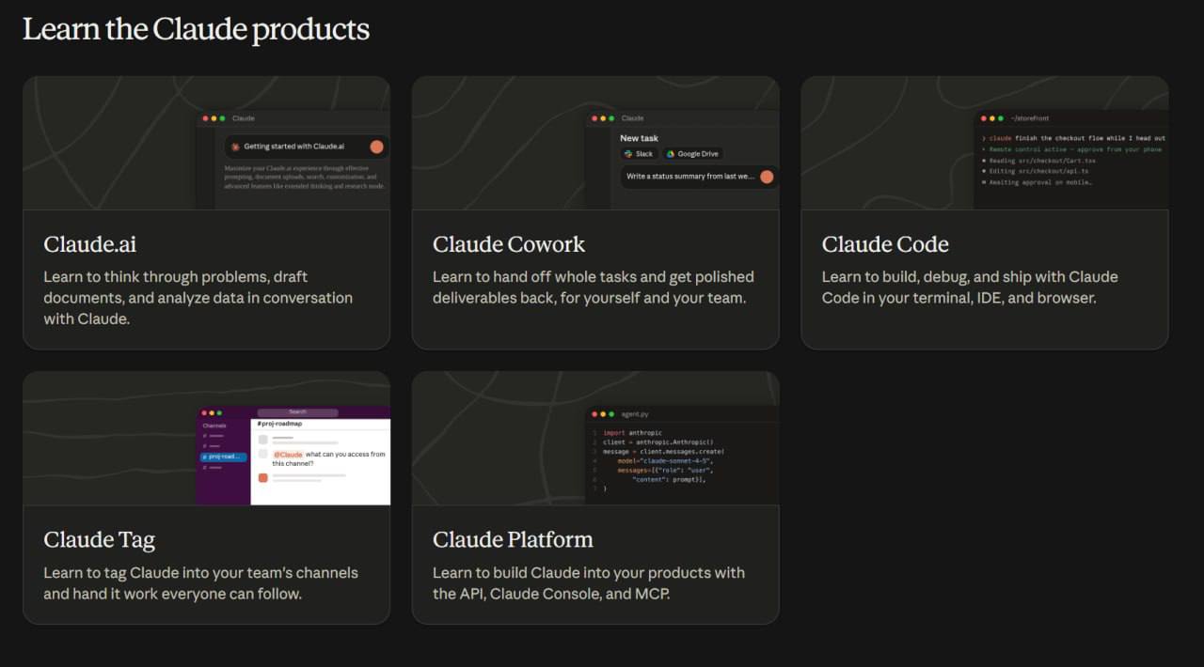Click the red close dot in the '~/storefront' terminal window
Image resolution: width=1204 pixels, height=667 pixels.
tap(984, 118)
